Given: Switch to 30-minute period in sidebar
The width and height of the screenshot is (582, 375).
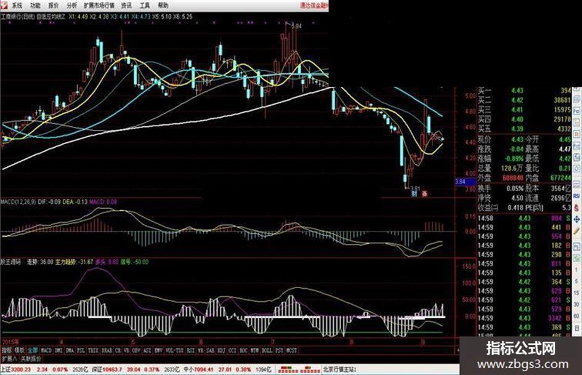Looking at the screenshot, I should click(x=576, y=304).
